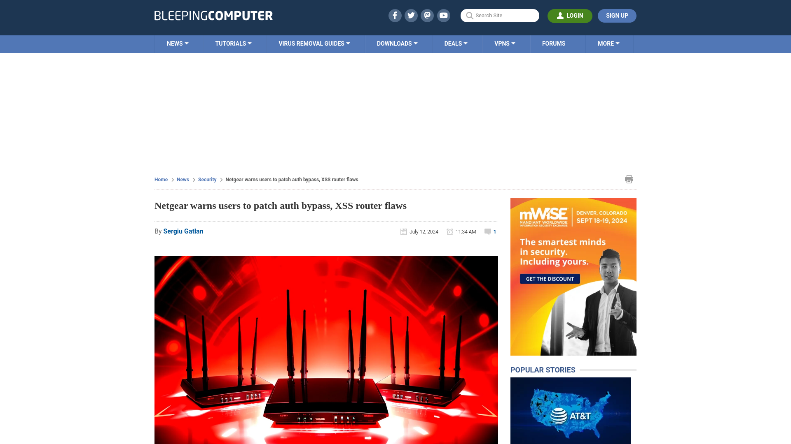Open the MORE menu item

(608, 43)
